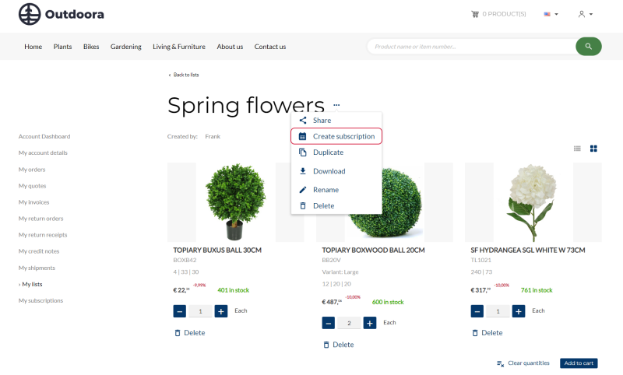Switch to list view layout
This screenshot has height=375, width=623.
pos(577,148)
